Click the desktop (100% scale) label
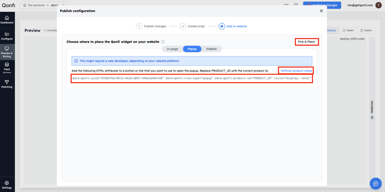The image size is (385, 192). coord(352,39)
